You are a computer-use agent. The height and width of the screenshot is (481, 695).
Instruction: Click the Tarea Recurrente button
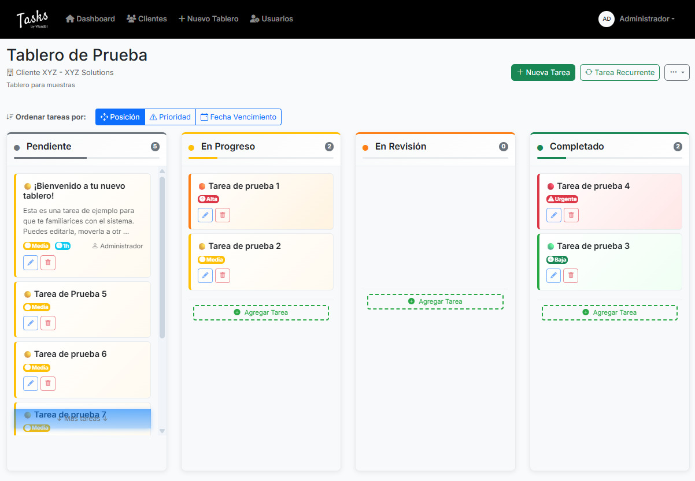[x=619, y=72]
